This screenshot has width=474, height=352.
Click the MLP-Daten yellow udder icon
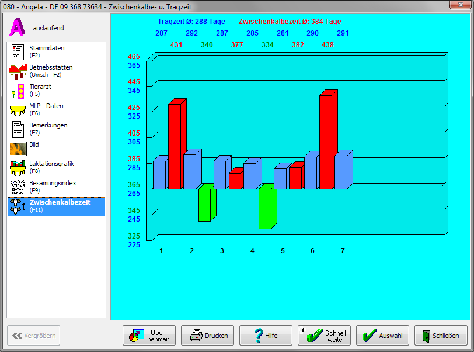pos(18,111)
